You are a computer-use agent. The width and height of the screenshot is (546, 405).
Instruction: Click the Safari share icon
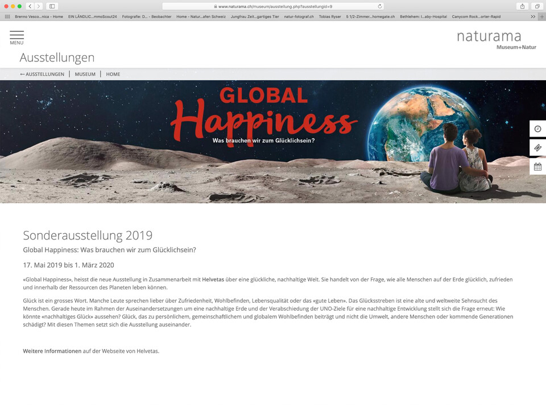pos(522,7)
